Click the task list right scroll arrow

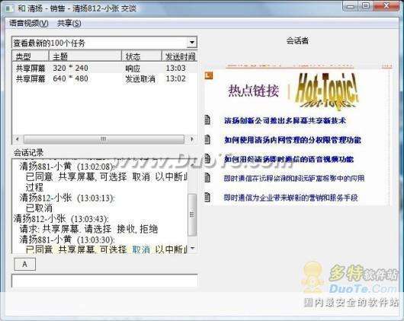coord(191,139)
